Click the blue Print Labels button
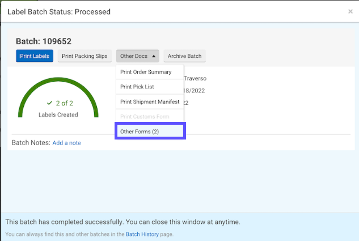 (x=35, y=56)
